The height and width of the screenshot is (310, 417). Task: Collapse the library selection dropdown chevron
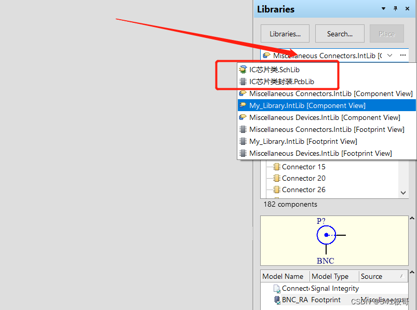click(x=389, y=55)
